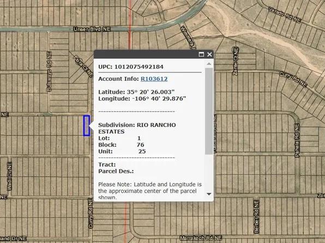Screen dimensions: 325x243
Task: Select the blue highlighted parcel on map
Action: tap(87, 126)
